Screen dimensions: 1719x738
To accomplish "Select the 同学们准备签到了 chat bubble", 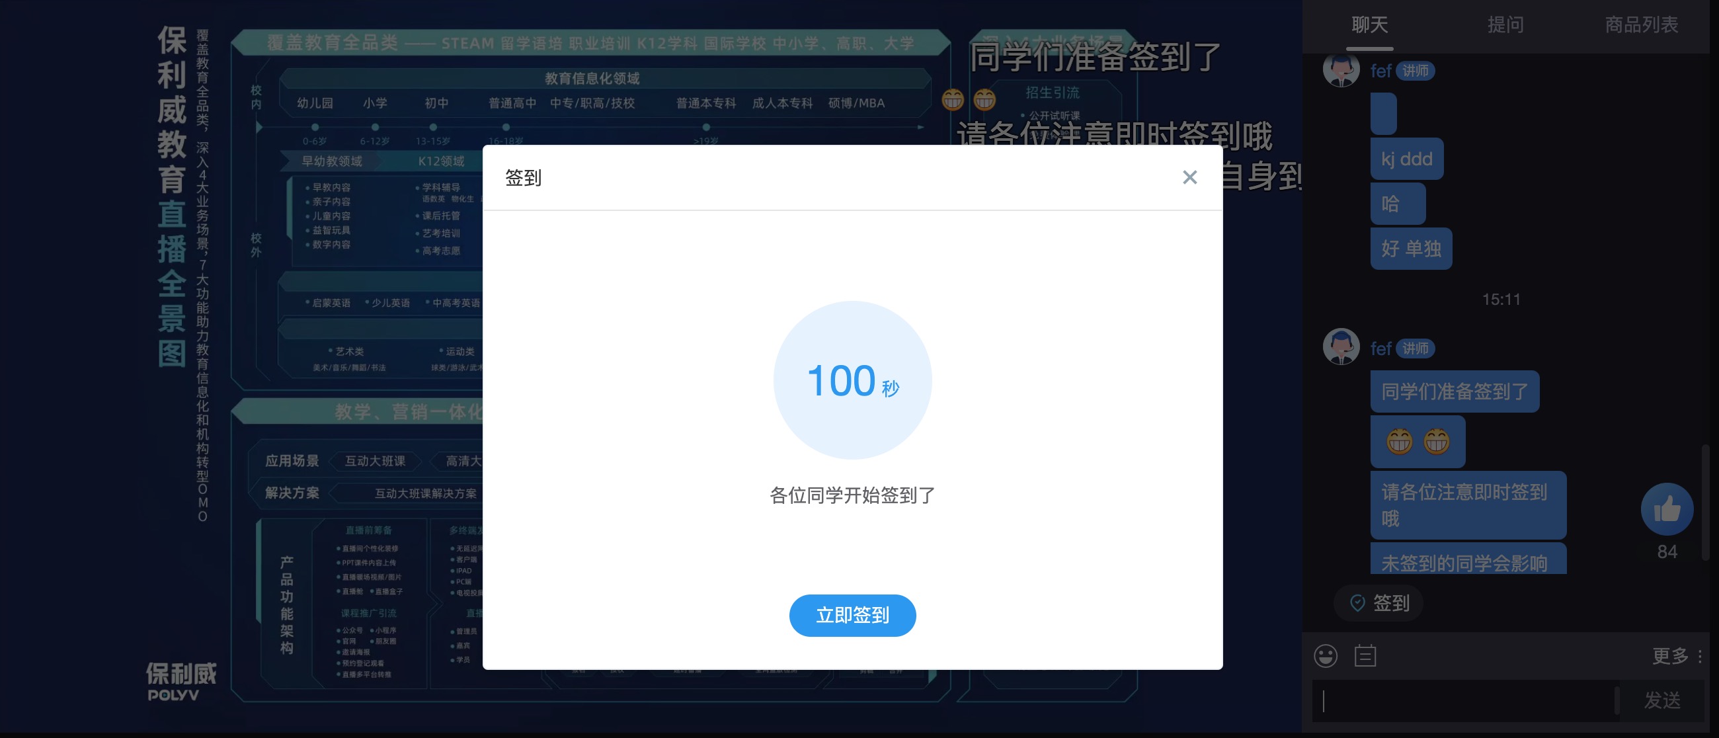I will (1455, 391).
